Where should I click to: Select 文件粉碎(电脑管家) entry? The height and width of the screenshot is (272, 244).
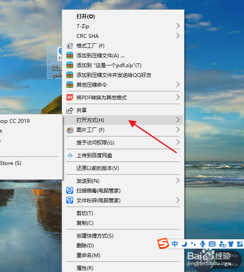tap(123, 200)
